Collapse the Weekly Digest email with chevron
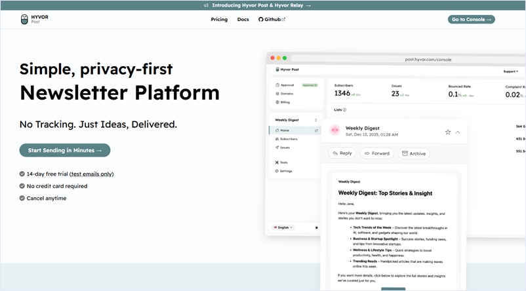The image size is (526, 291). pyautogui.click(x=458, y=132)
